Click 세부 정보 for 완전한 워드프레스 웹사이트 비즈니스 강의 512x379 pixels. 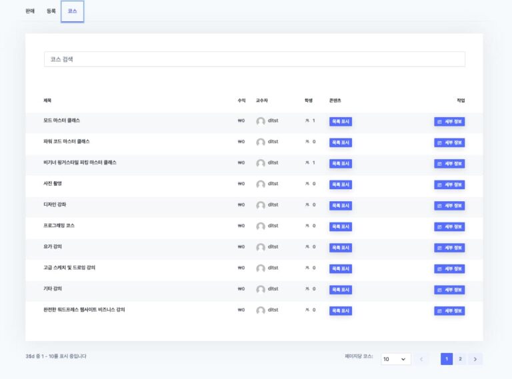pyautogui.click(x=449, y=310)
